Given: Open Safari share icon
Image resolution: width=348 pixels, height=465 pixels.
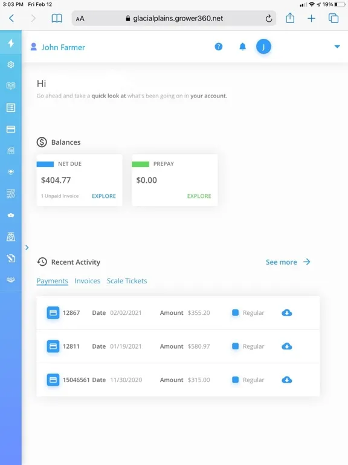Looking at the screenshot, I should pos(290,18).
